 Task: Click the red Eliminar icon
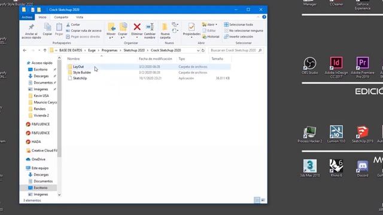(x=137, y=27)
